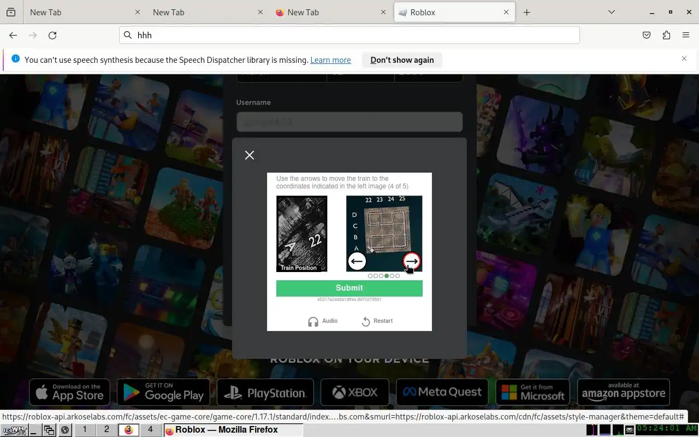Select the Roblox tab
This screenshot has height=437, width=699.
[454, 12]
